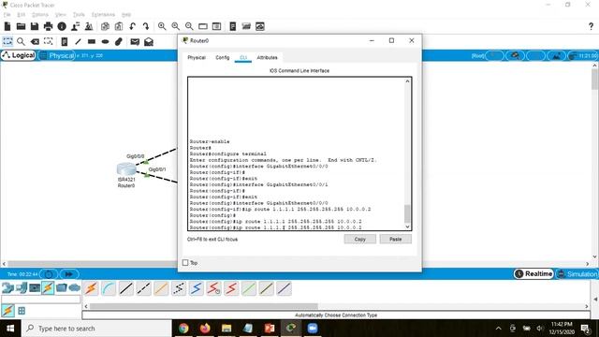Image resolution: width=599 pixels, height=337 pixels.
Task: Enable the Top checkbox in Router0 window
Action: pyautogui.click(x=185, y=263)
